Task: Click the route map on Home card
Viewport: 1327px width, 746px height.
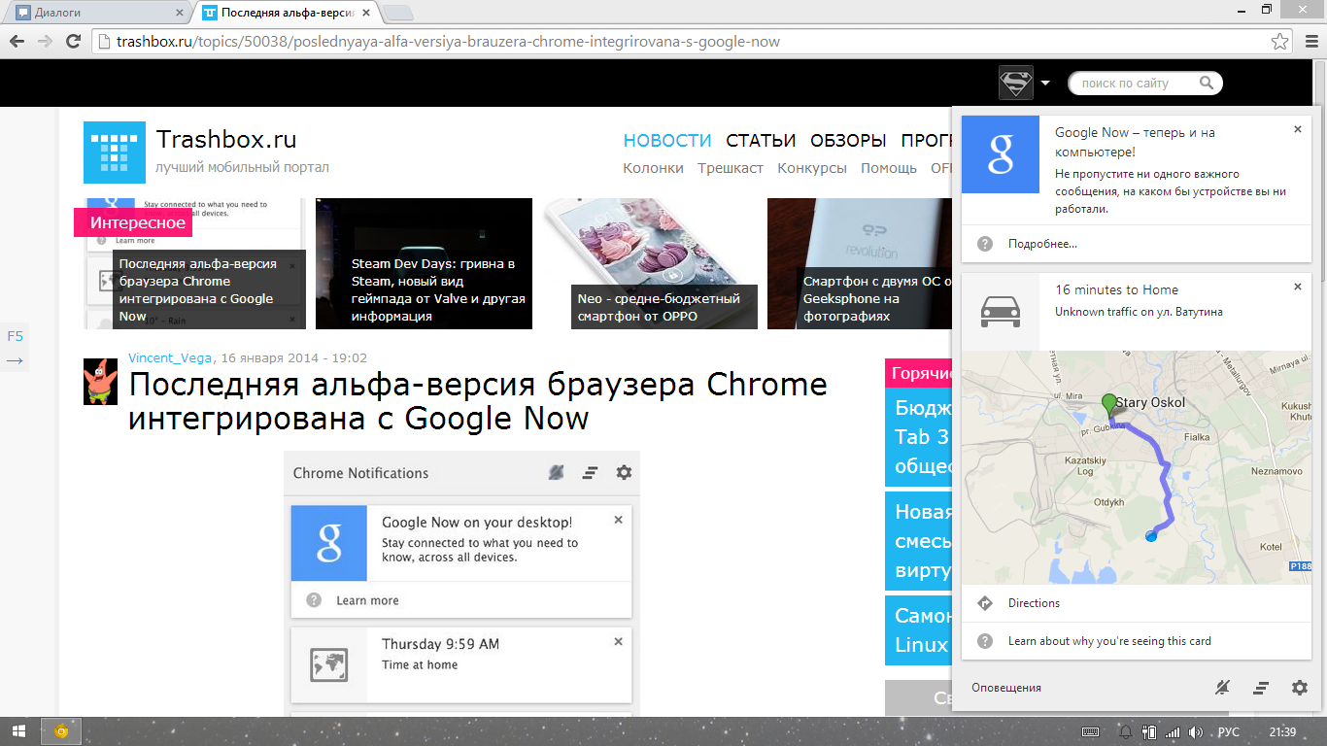Action: point(1137,467)
